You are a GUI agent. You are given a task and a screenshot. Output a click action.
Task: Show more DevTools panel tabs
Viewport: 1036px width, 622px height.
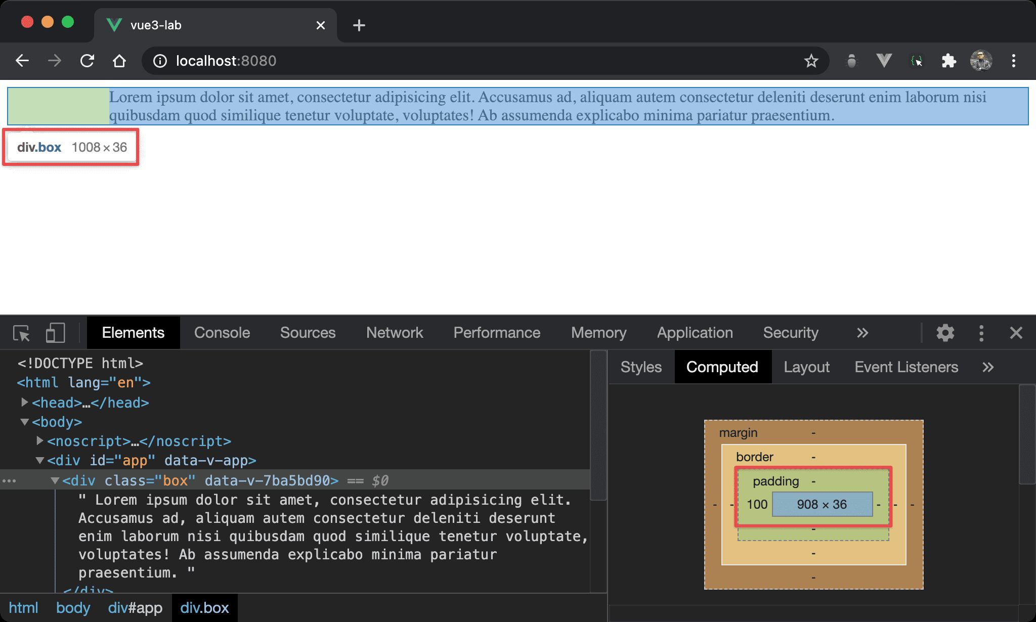[x=862, y=333]
